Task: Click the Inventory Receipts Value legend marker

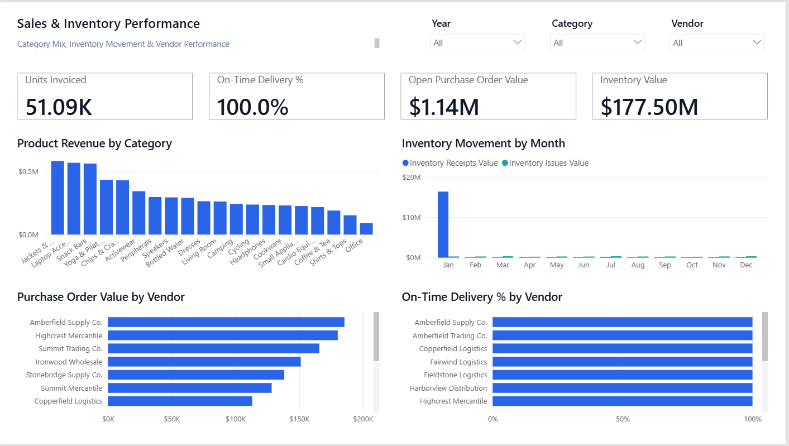Action: tap(405, 163)
